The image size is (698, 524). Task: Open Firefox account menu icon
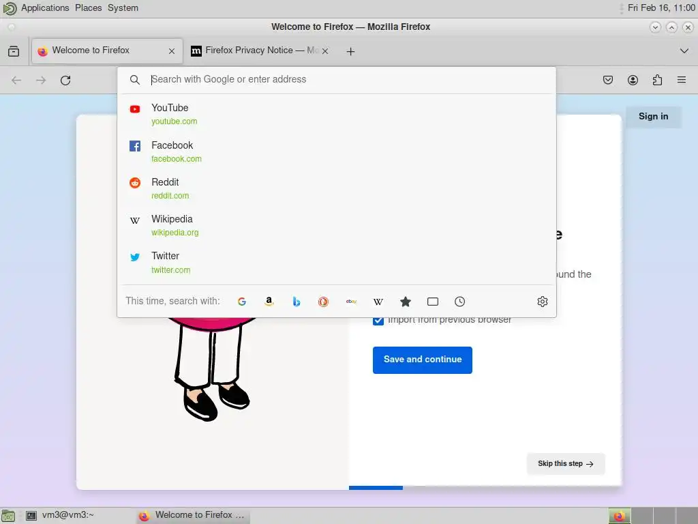(x=633, y=81)
